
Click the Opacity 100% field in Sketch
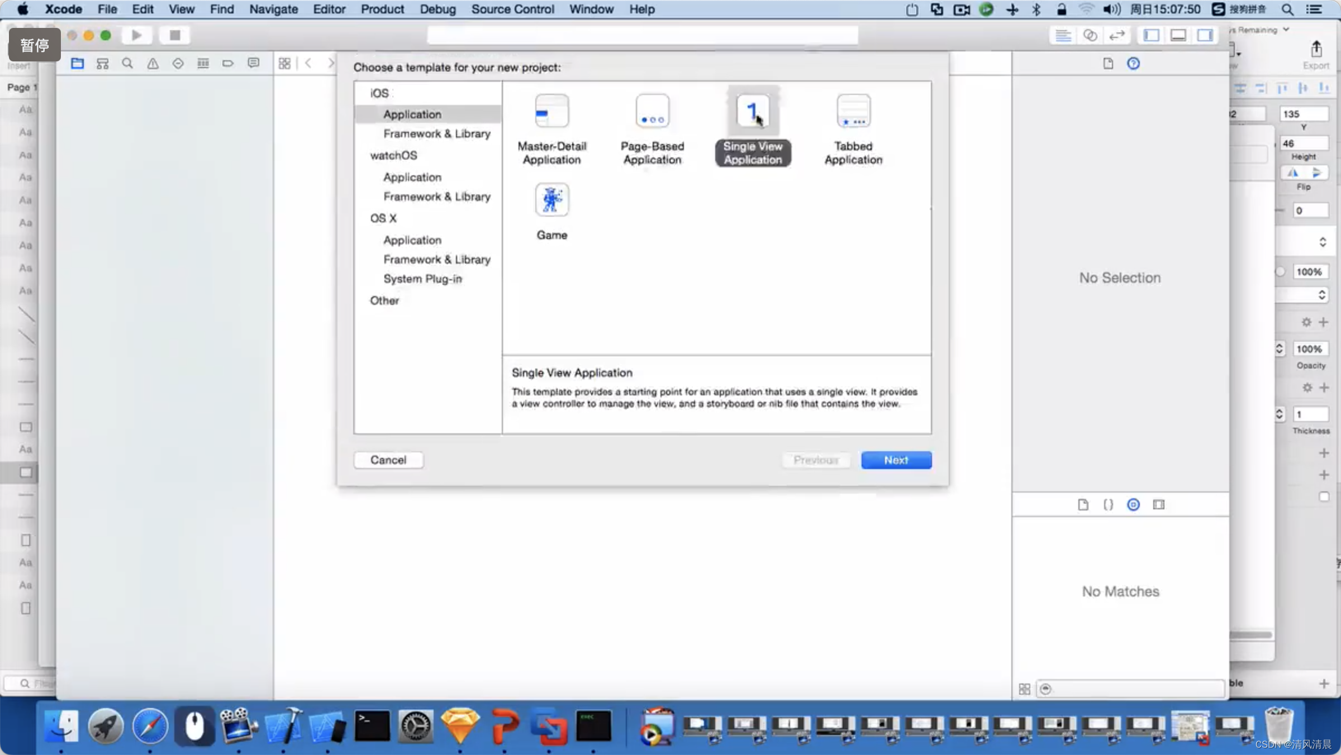[x=1310, y=349]
